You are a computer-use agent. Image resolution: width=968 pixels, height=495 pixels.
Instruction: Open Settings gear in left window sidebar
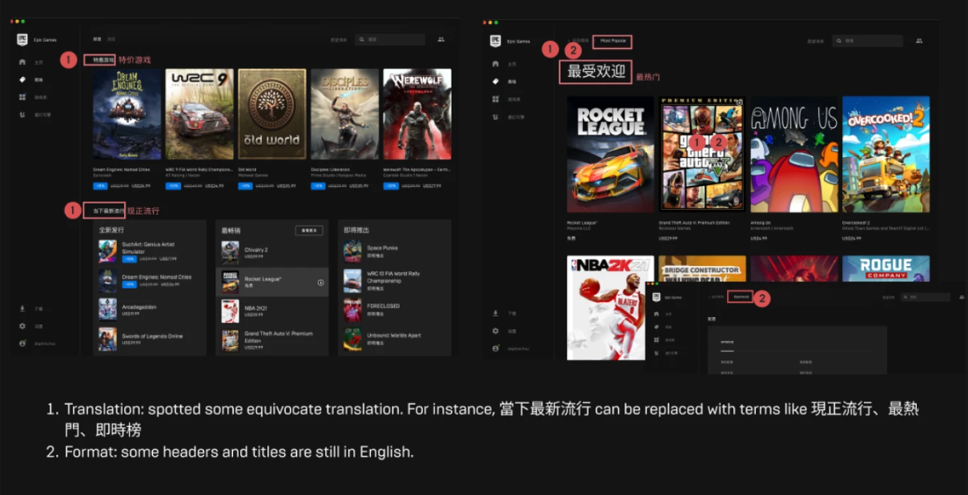22,326
